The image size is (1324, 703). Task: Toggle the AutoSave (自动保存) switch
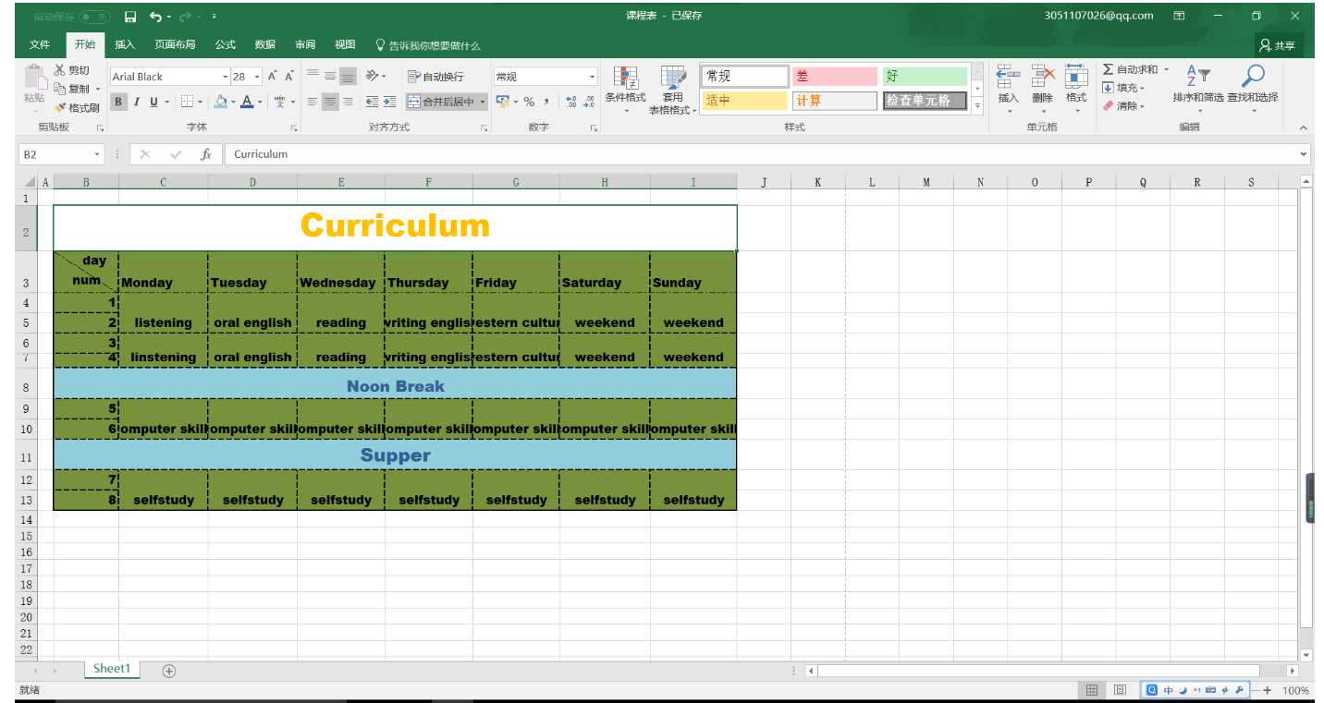pos(93,17)
